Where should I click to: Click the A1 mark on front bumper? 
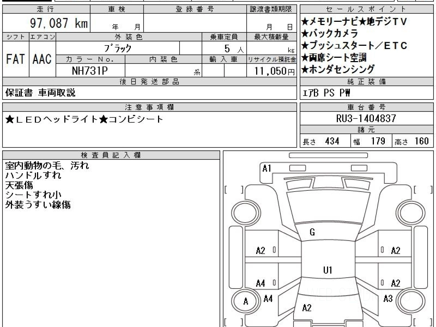coord(267,168)
